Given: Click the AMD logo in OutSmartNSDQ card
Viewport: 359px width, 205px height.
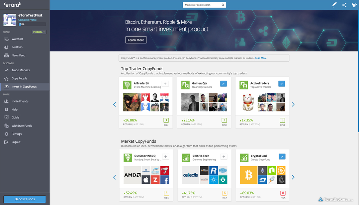Looking at the screenshot, I should coord(132,175).
